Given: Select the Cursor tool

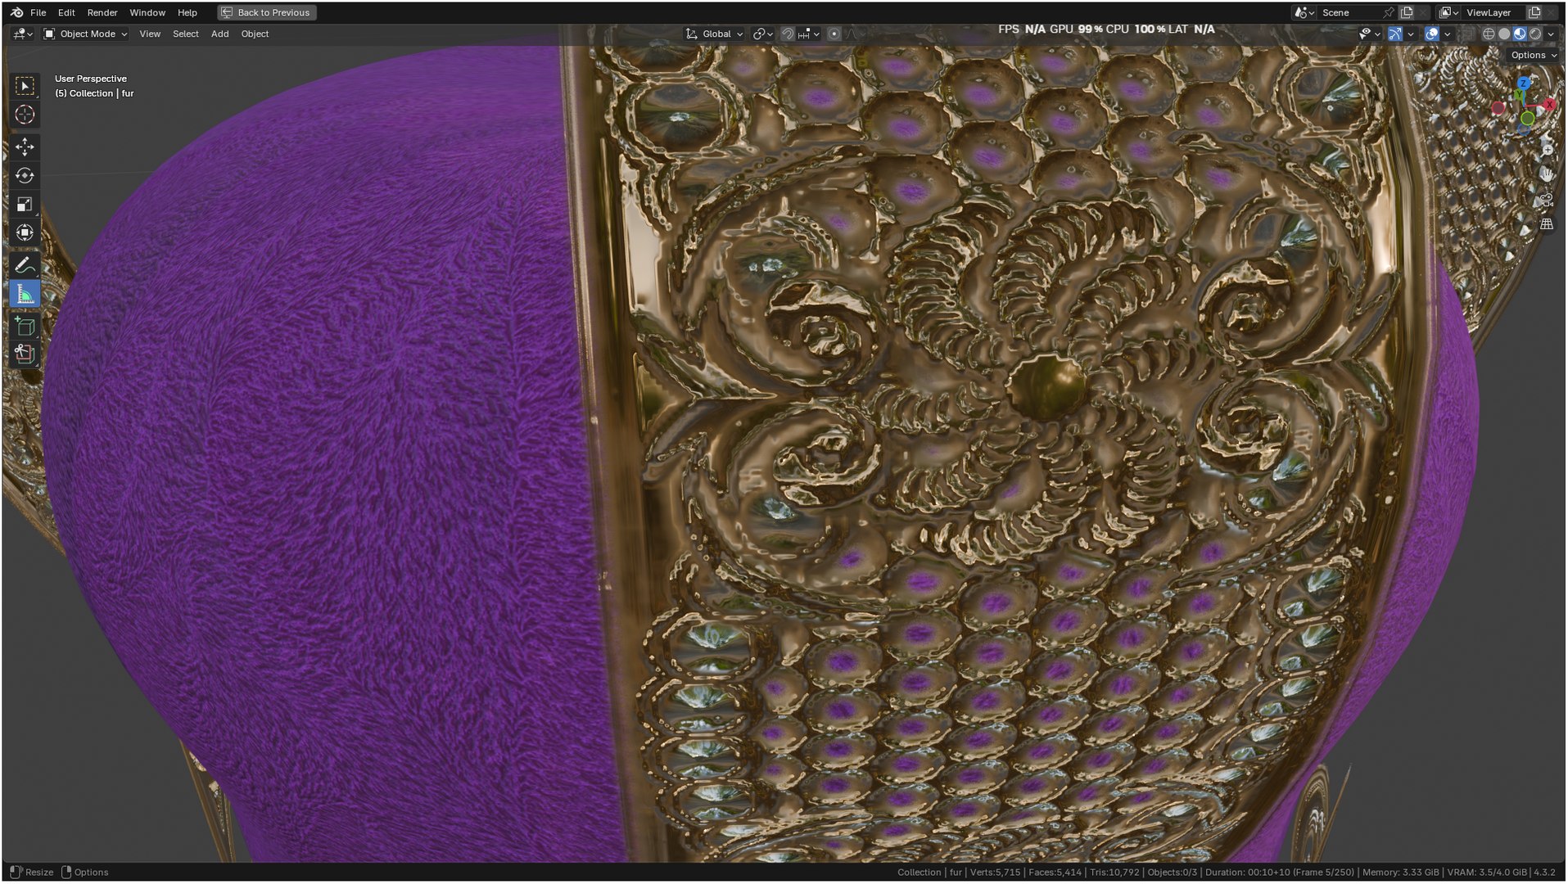Looking at the screenshot, I should coord(25,115).
